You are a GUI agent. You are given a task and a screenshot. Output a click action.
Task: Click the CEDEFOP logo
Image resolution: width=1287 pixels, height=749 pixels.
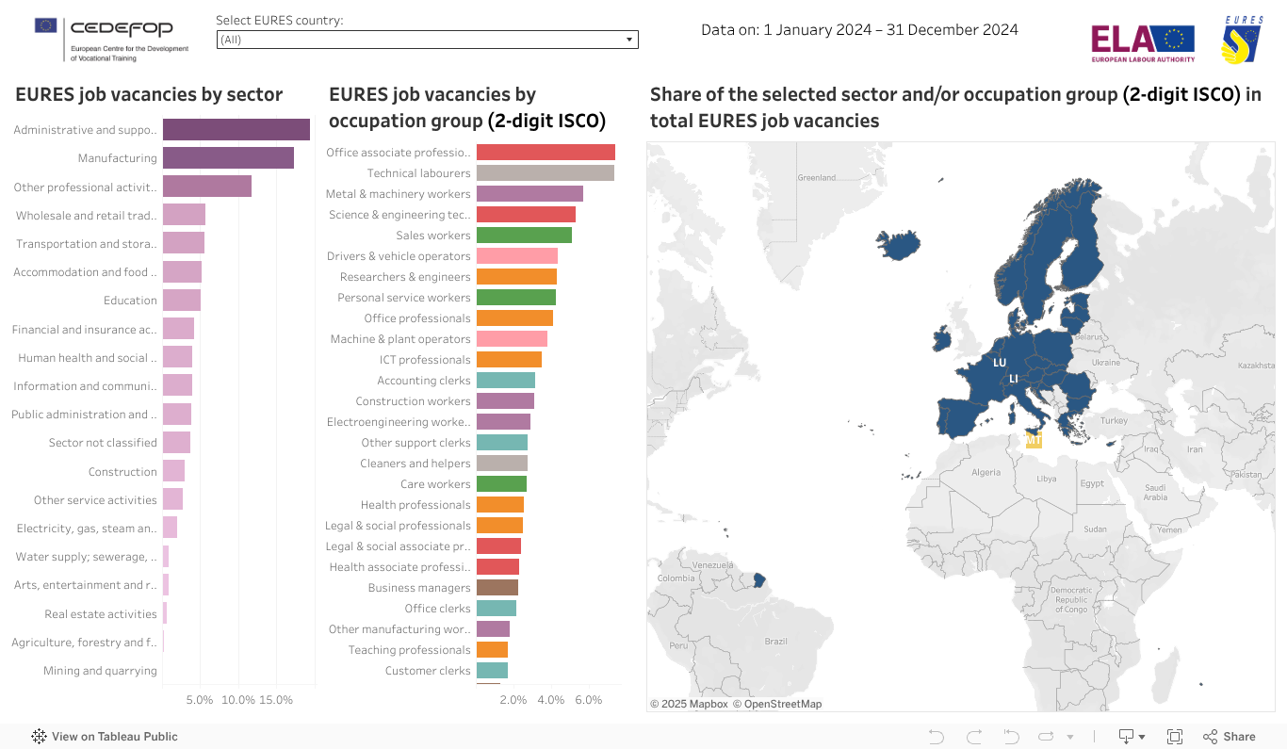(111, 39)
